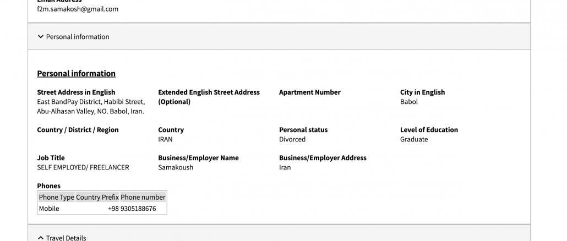
Task: Click the Graduate education level value
Action: click(x=413, y=139)
